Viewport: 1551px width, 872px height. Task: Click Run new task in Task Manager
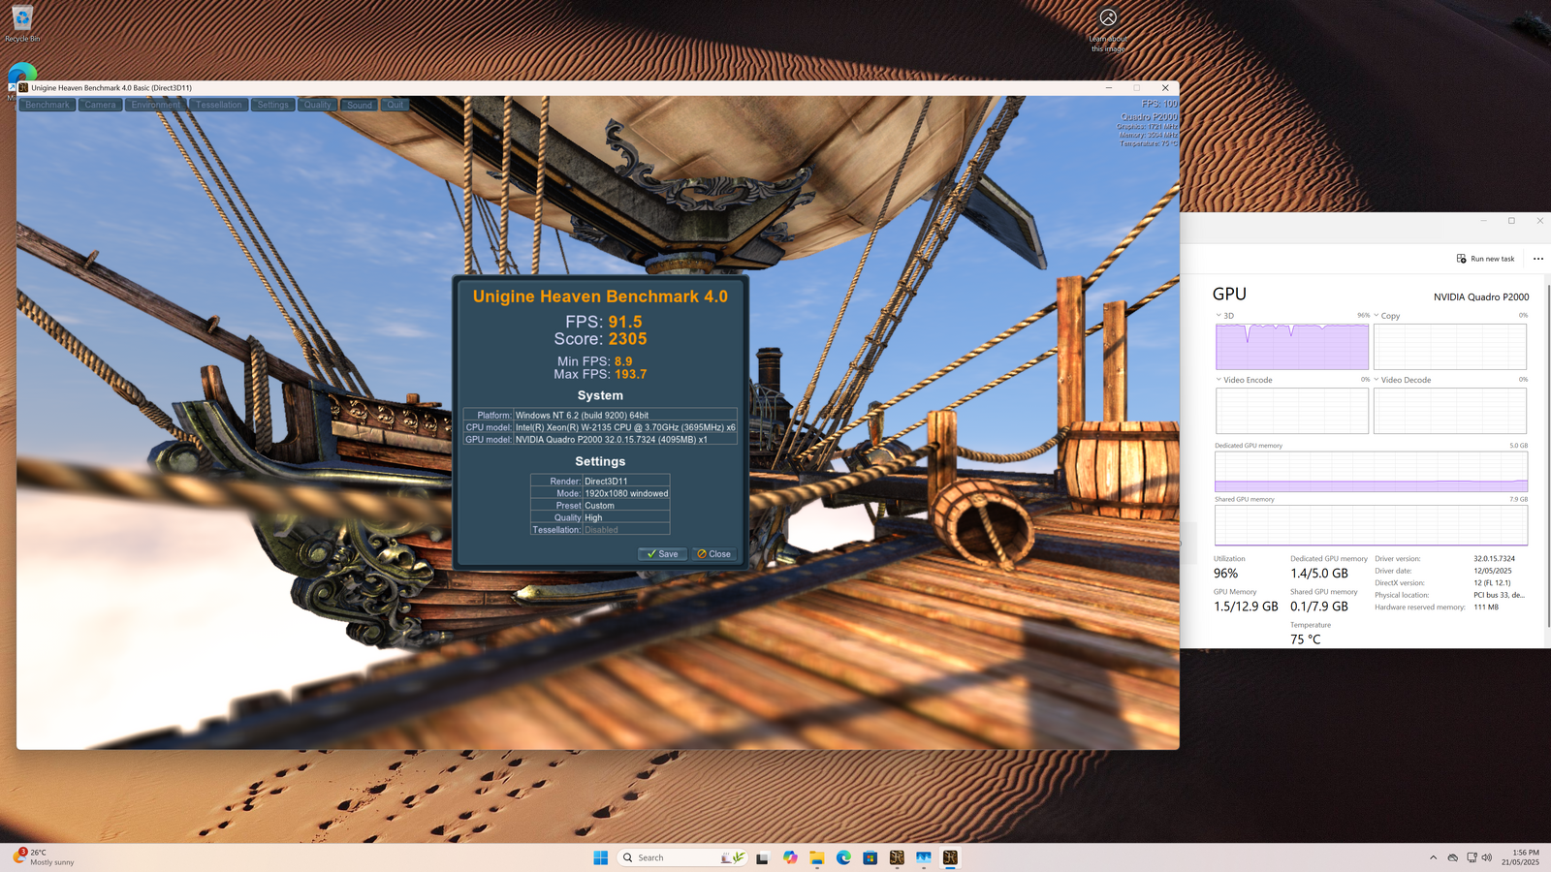click(x=1485, y=259)
